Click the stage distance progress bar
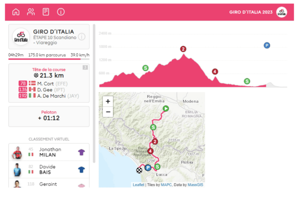This screenshot has width=297, height=203. (x=49, y=59)
